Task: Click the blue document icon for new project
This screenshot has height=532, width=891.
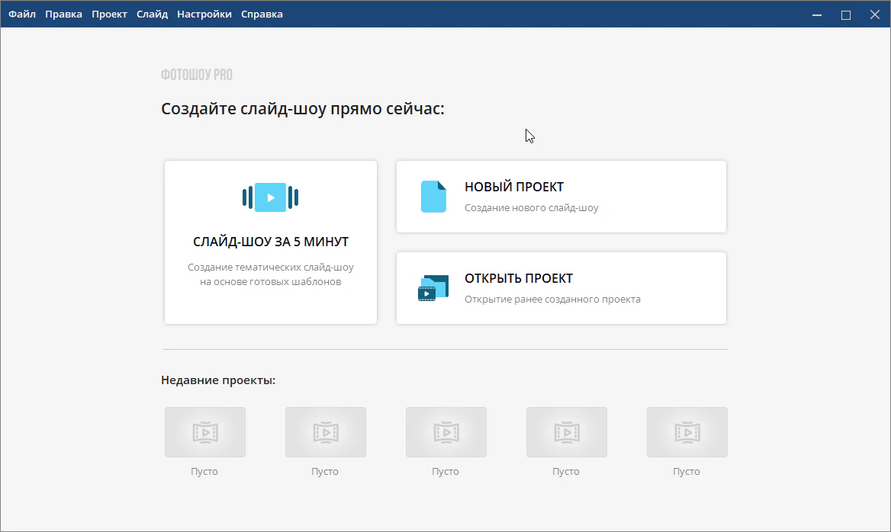Action: pyautogui.click(x=433, y=197)
